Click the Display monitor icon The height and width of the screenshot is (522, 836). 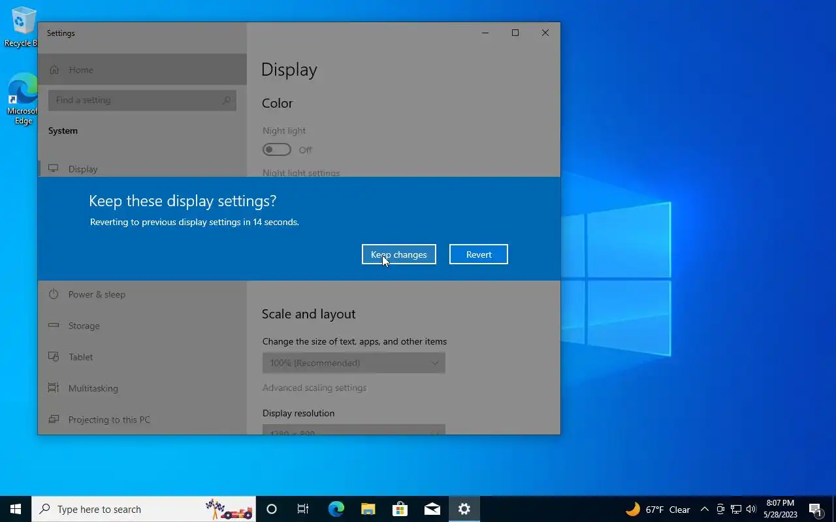pyautogui.click(x=54, y=168)
